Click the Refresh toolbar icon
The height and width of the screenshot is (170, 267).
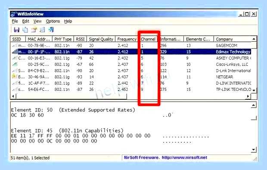[42, 30]
